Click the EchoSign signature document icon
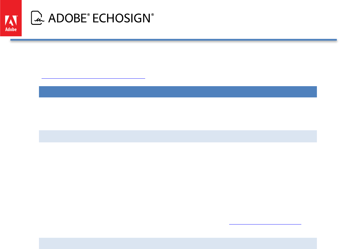 point(38,18)
